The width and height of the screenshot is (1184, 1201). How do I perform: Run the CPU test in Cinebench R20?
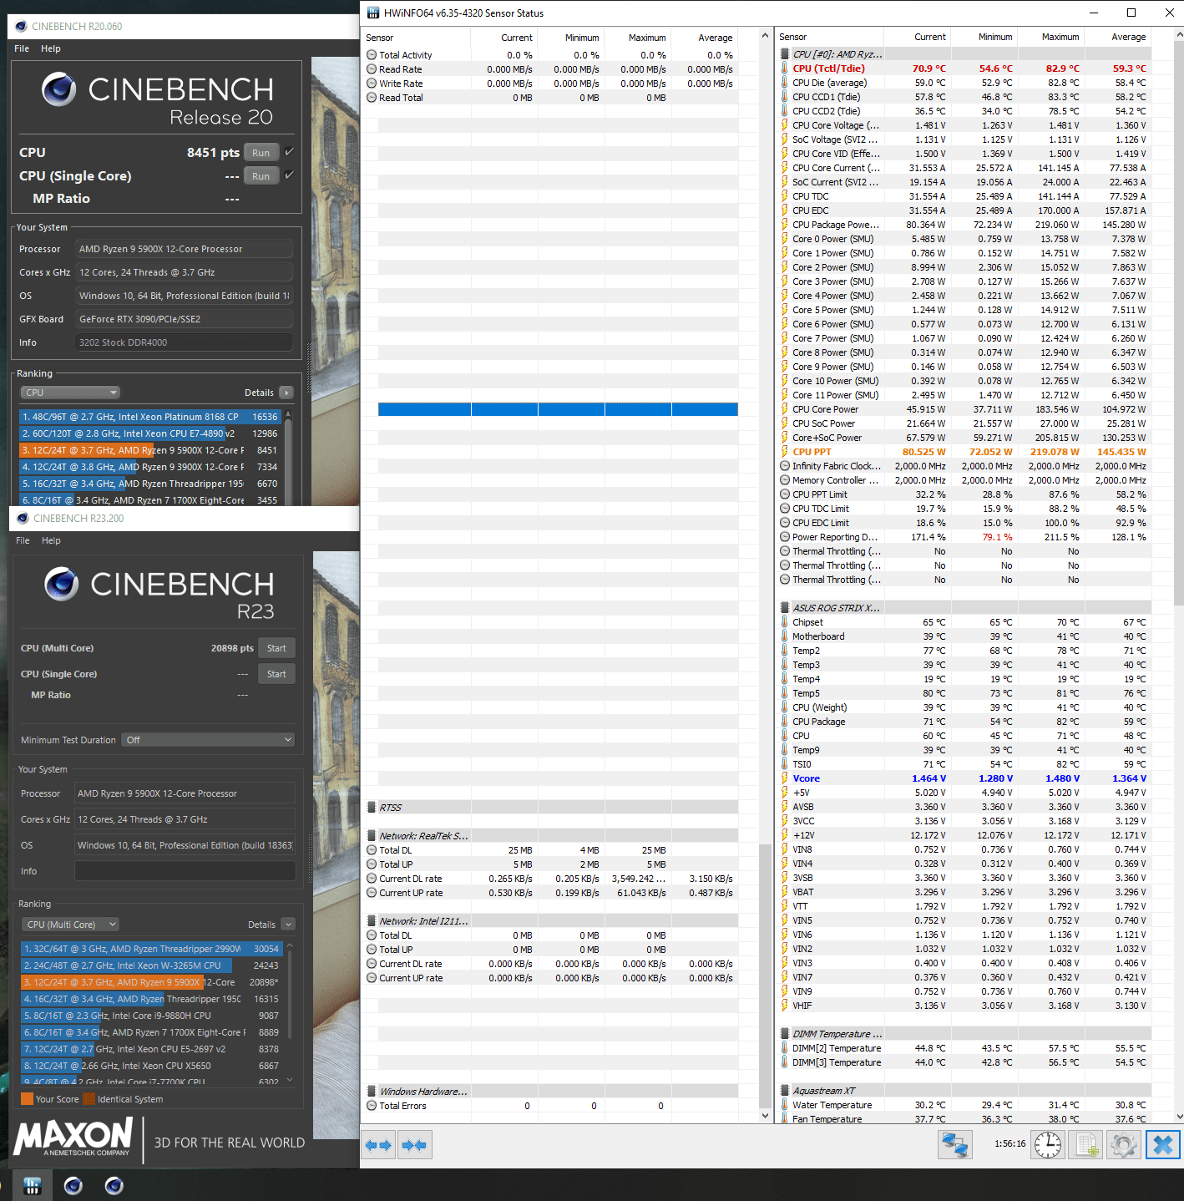click(261, 153)
